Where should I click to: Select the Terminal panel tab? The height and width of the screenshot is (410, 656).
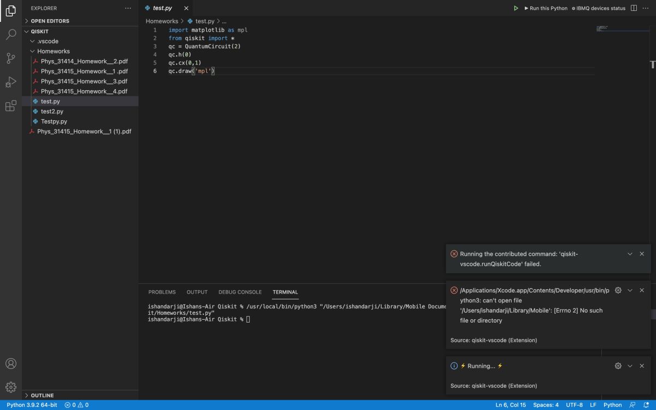[x=285, y=292]
